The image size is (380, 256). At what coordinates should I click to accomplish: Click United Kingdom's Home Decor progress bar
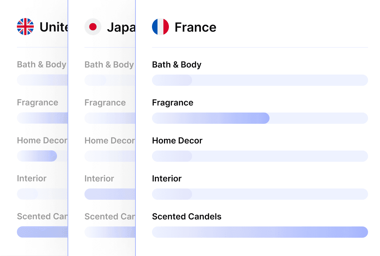[x=42, y=156]
